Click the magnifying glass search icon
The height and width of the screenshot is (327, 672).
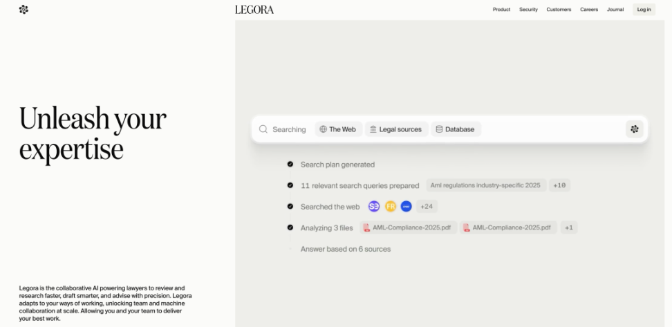(263, 129)
